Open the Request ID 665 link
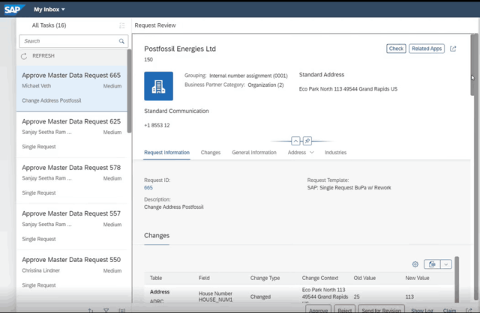The height and width of the screenshot is (313, 480). [x=148, y=188]
